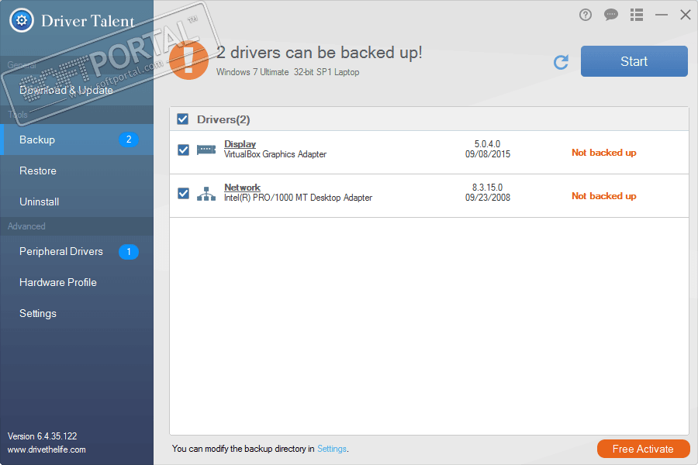Click the Free Activate button
This screenshot has height=465, width=698.
tap(643, 449)
